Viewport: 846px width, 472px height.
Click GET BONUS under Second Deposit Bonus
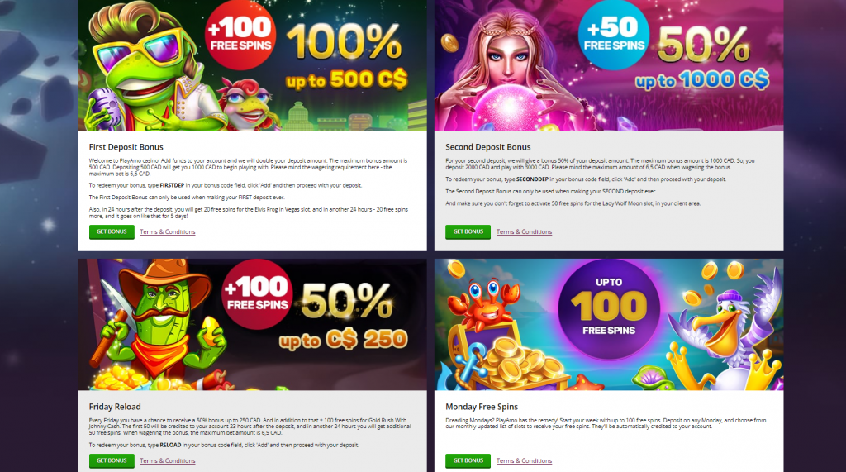point(468,231)
